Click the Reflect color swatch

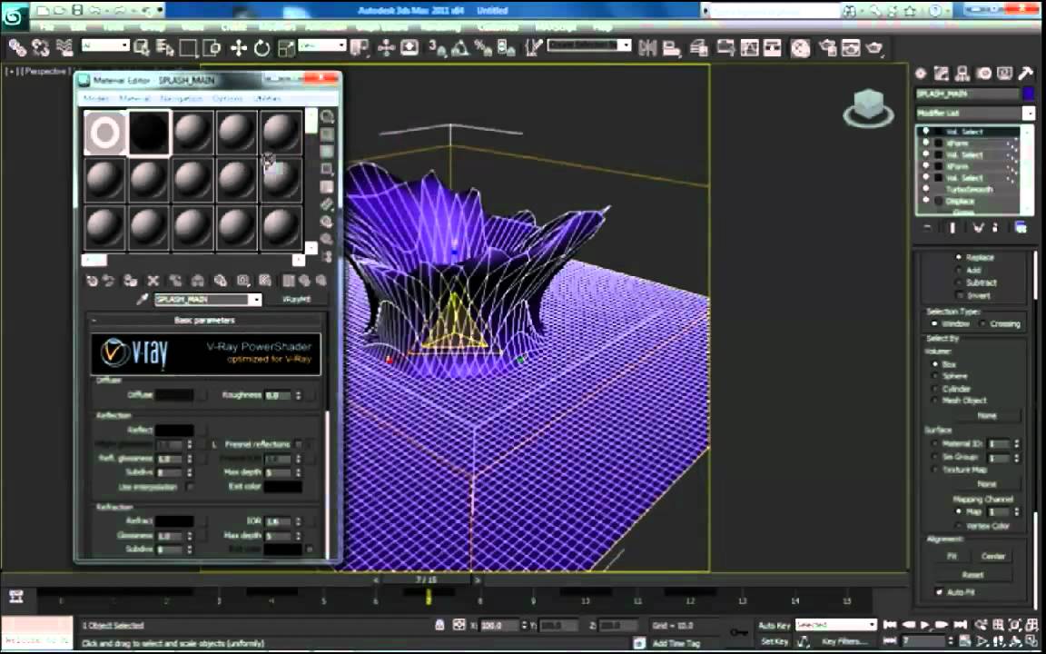pyautogui.click(x=174, y=431)
